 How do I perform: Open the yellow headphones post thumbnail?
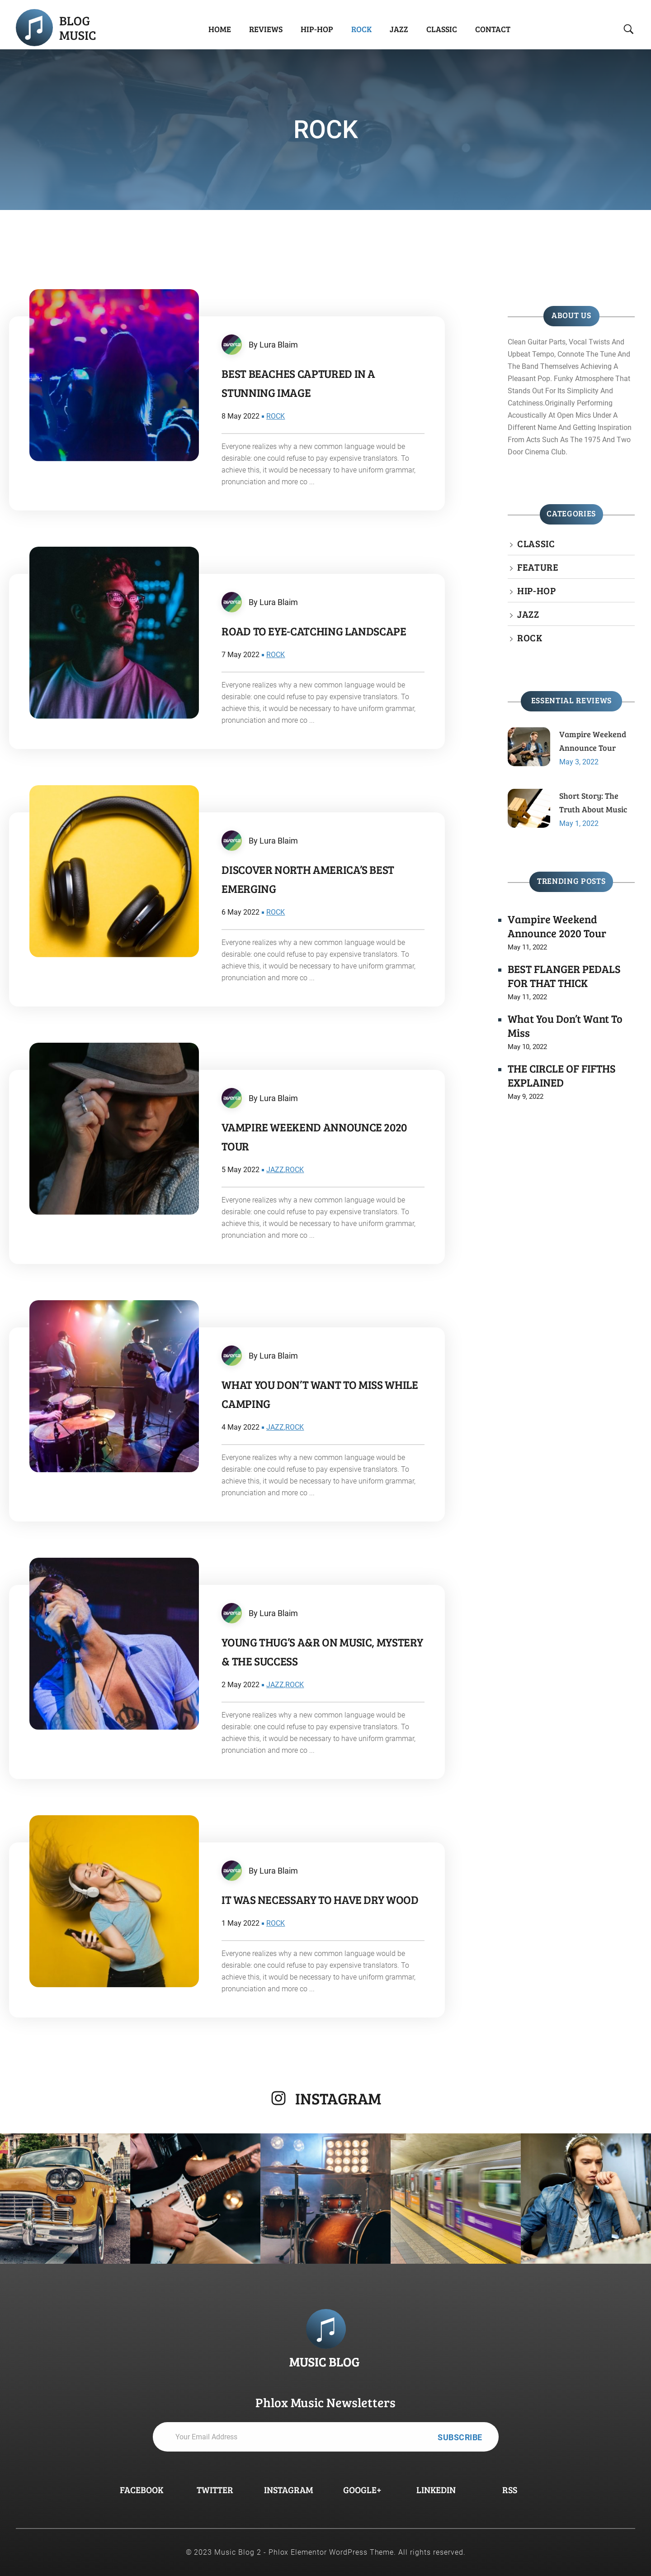(114, 871)
